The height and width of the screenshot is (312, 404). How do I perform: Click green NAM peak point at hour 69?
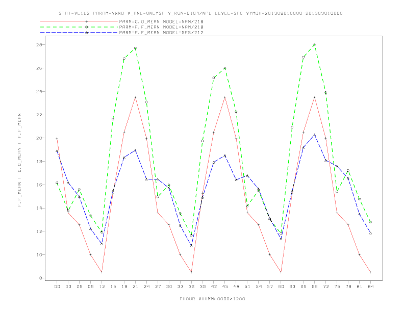(315, 45)
